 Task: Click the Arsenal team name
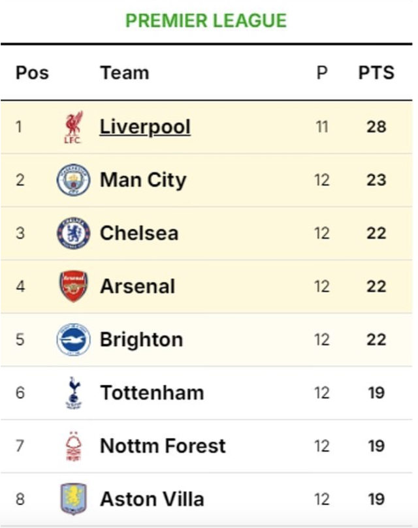(x=137, y=287)
